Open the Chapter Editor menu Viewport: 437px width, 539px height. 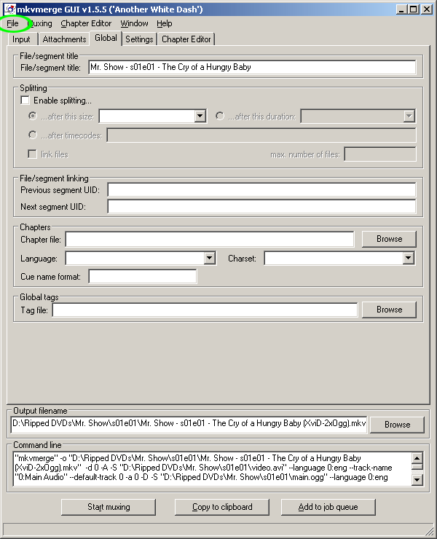tap(86, 23)
